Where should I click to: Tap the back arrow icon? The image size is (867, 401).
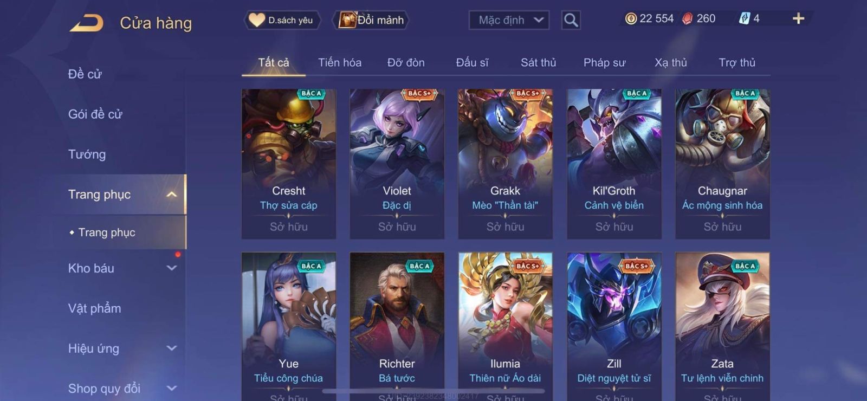coord(86,23)
